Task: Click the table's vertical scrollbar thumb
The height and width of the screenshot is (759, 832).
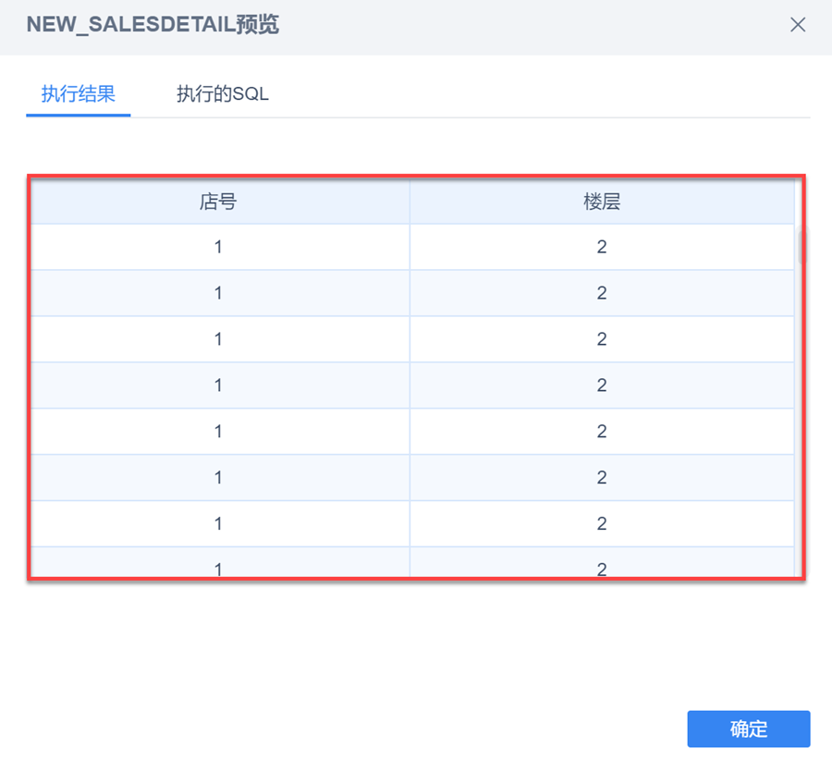Action: click(801, 245)
